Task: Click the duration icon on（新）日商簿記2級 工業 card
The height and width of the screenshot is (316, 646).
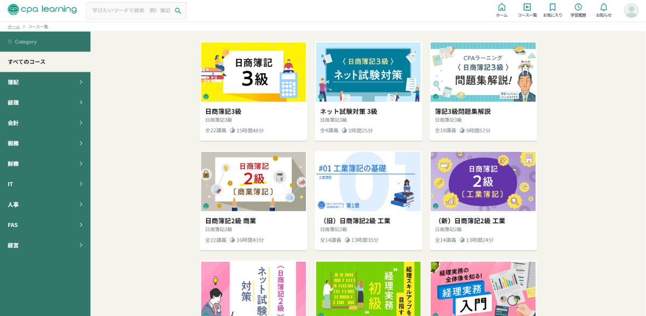Action: [x=462, y=240]
